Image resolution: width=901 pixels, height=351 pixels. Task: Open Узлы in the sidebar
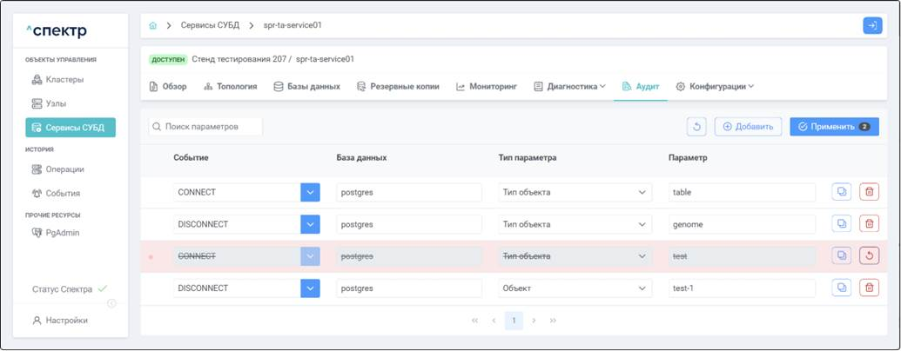point(49,103)
